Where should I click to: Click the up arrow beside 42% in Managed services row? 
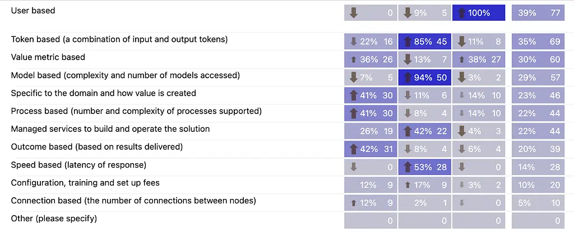pyautogui.click(x=408, y=131)
